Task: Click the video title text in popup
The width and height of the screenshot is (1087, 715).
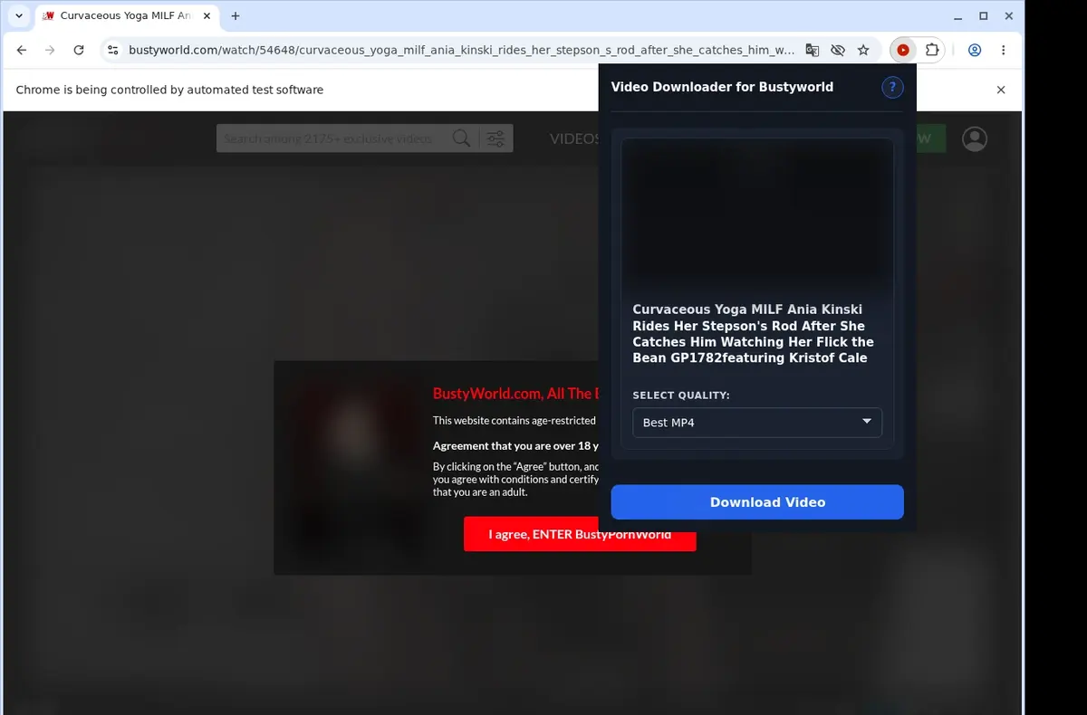Action: tap(754, 334)
